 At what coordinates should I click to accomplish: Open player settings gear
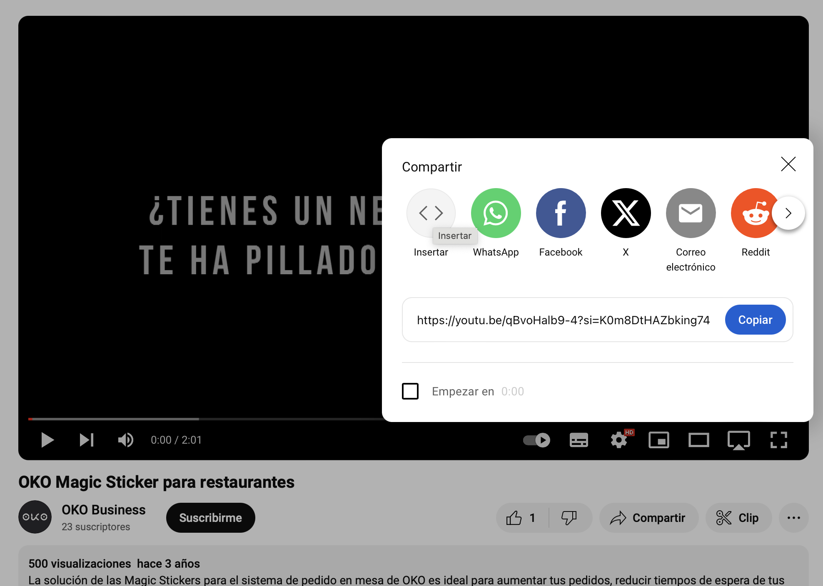click(619, 440)
